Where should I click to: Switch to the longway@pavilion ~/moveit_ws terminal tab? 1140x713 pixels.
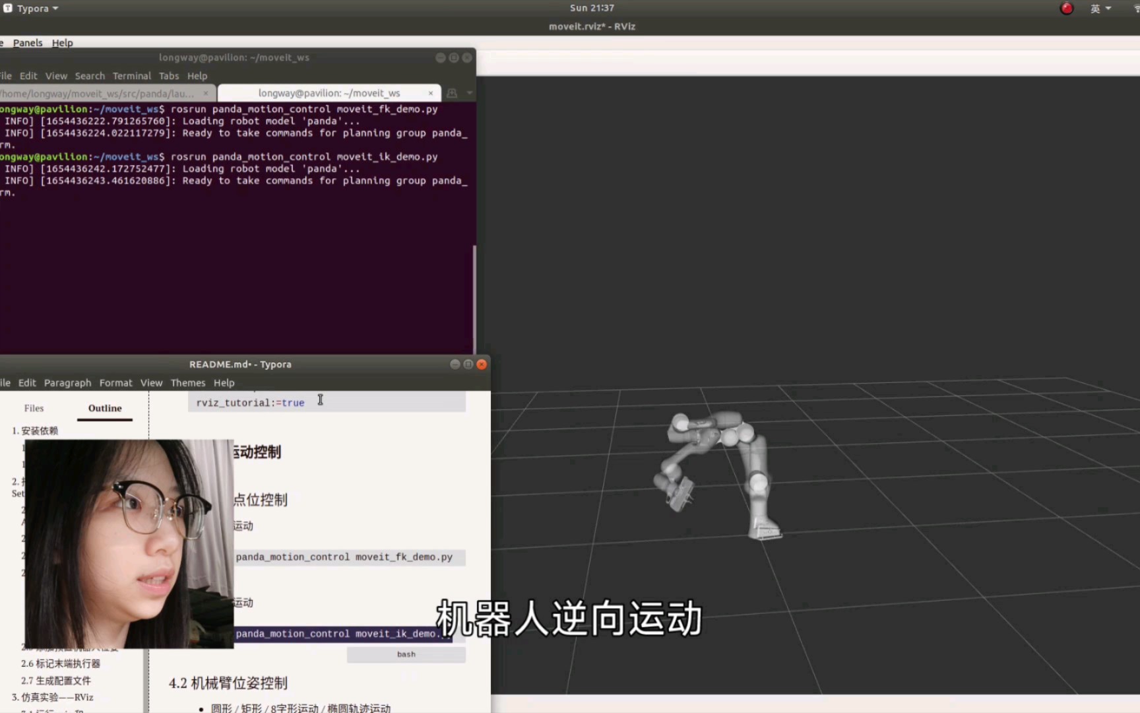coord(329,93)
